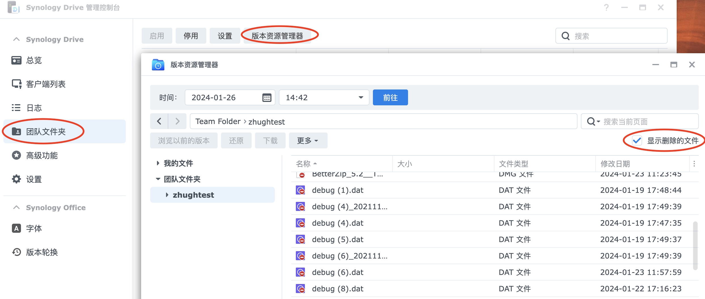Click debug (4)_202111... file icon

click(300, 206)
